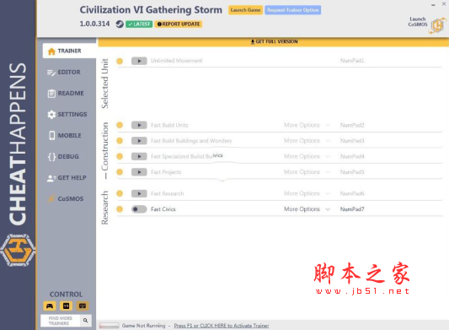Viewport: 449px width, 330px height.
Task: Expand More Options for Fast Civics
Action: (307, 209)
